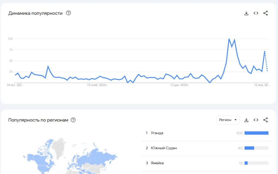Click the Регион dropdown arrow
This screenshot has width=278, height=174.
click(x=235, y=120)
